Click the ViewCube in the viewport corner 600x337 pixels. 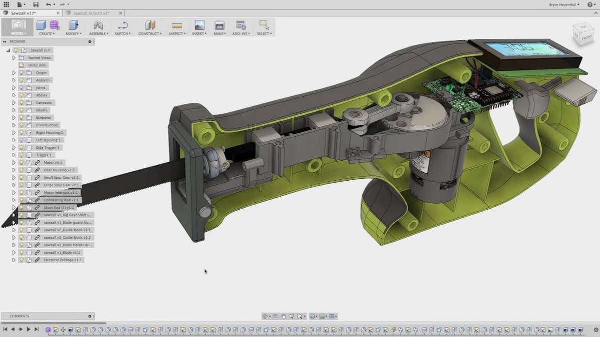(582, 34)
